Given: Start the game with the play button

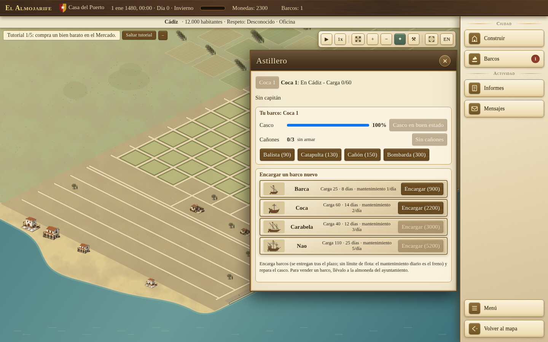Looking at the screenshot, I should 327,39.
